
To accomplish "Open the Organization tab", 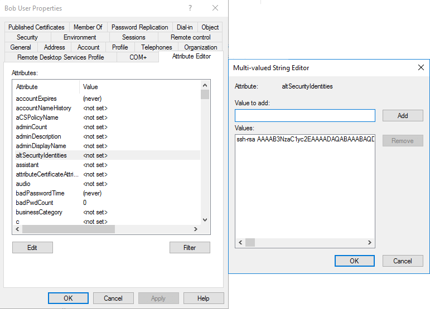I will tap(200, 47).
